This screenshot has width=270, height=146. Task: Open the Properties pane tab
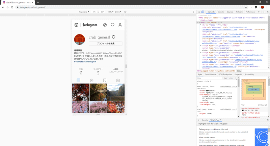pyautogui.click(x=238, y=75)
